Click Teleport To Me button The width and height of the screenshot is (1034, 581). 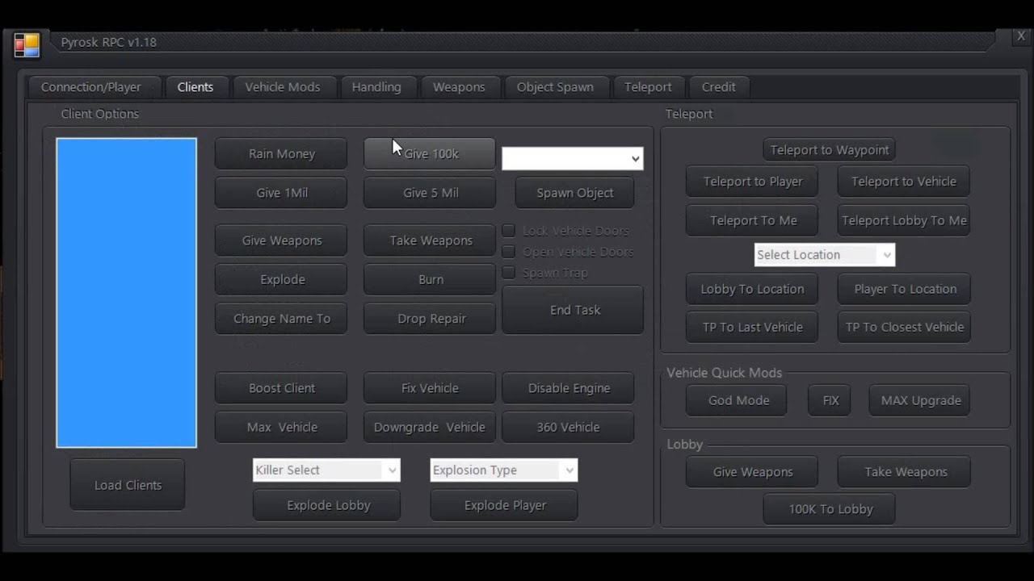tap(752, 220)
